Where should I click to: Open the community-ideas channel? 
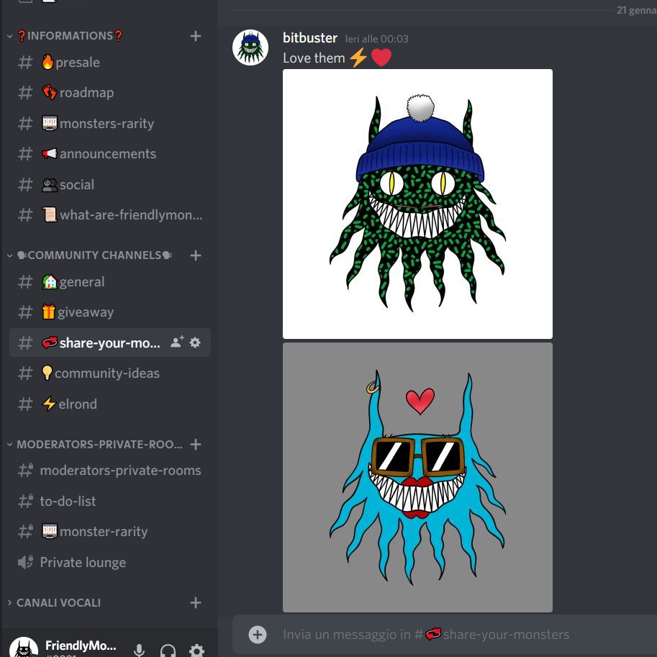[x=110, y=373]
